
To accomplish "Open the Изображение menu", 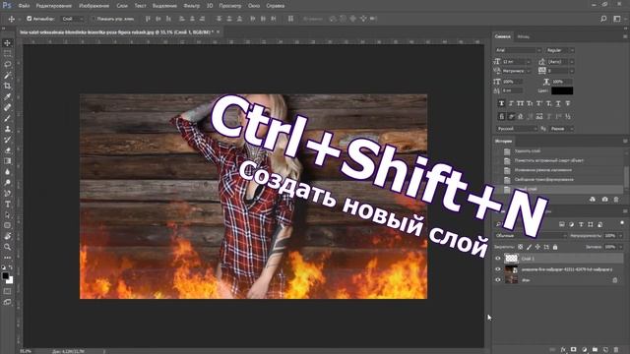I will [94, 6].
